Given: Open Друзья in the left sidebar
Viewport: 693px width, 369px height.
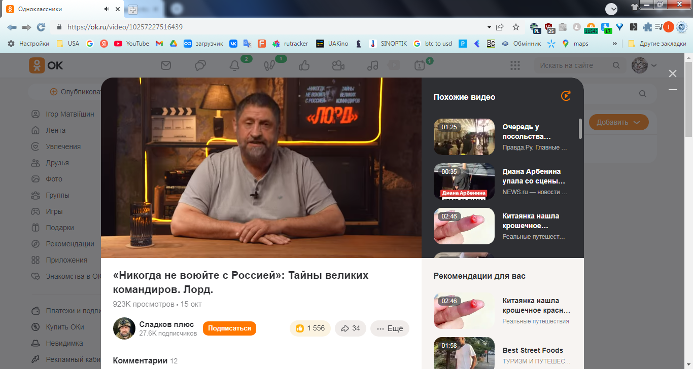Looking at the screenshot, I should coord(57,163).
